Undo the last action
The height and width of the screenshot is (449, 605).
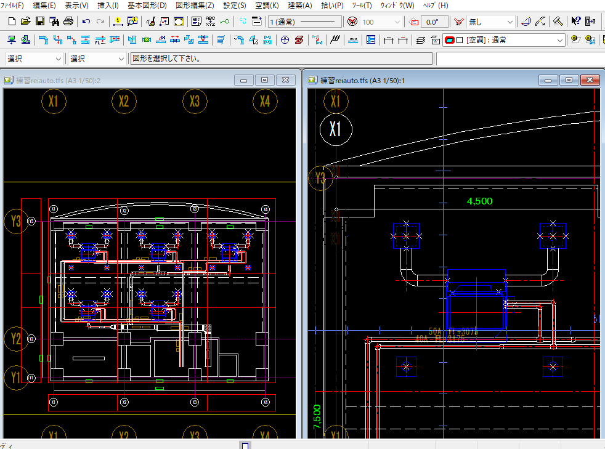click(x=86, y=22)
